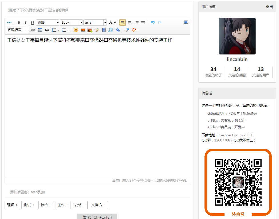This screenshot has width=279, height=219.
Task: Log out via 退出 link
Action: pos(269,7)
